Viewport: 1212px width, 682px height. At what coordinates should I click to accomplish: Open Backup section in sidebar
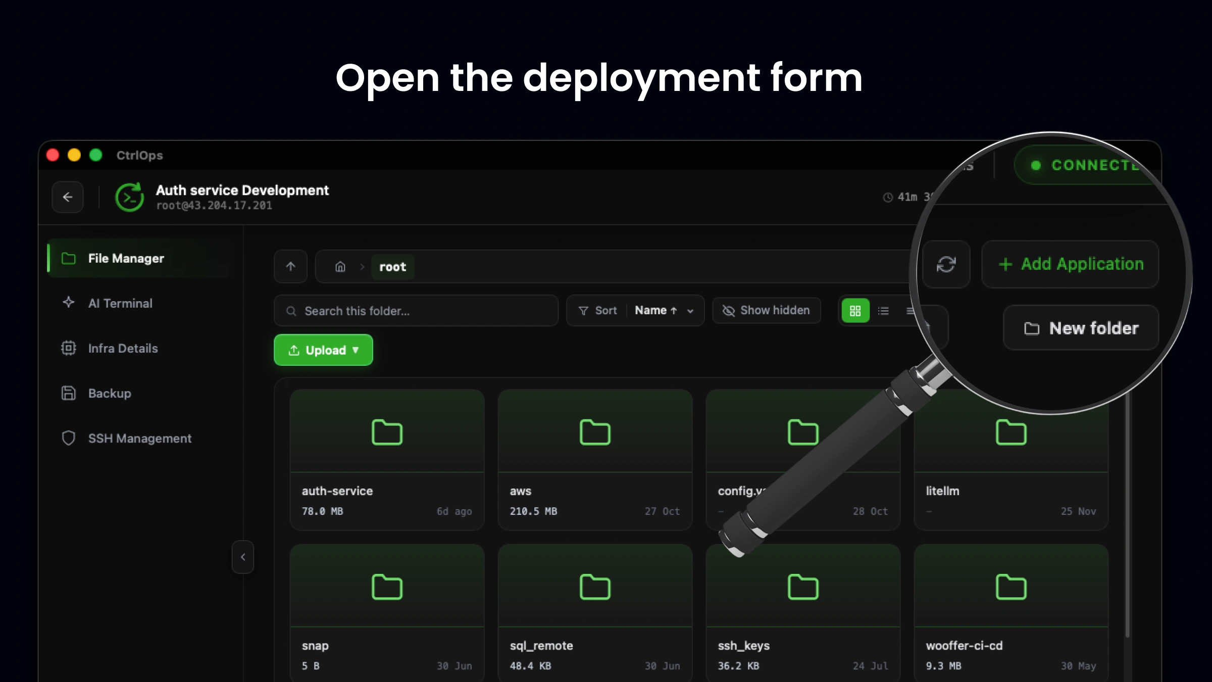click(139, 393)
